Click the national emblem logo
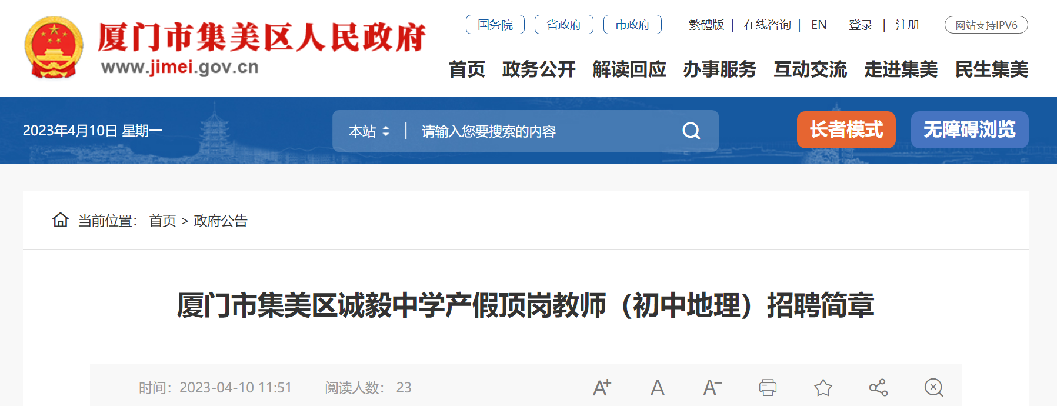This screenshot has height=406, width=1057. 54,47
